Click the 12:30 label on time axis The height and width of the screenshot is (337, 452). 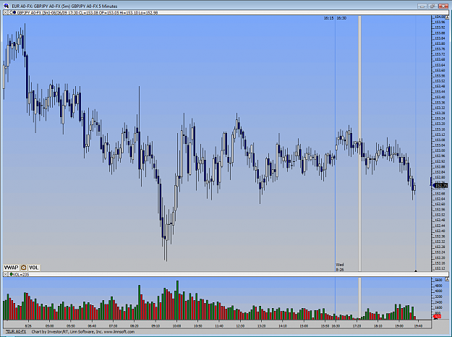coord(240,326)
